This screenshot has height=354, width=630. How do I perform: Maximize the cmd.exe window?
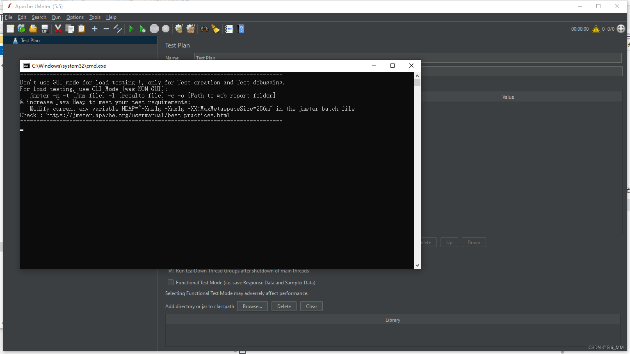tap(393, 66)
